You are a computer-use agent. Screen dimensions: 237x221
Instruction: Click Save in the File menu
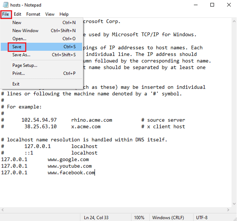[17, 47]
